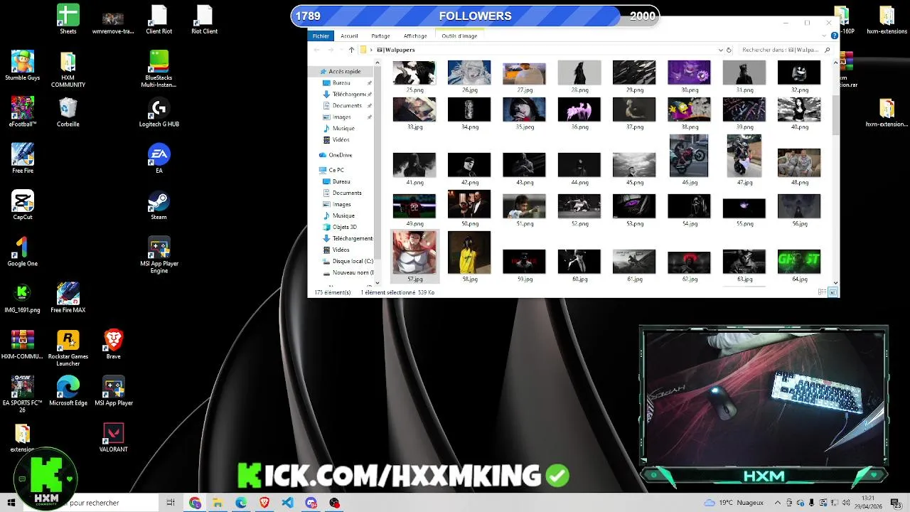Open the Outils d'image tab

(459, 36)
